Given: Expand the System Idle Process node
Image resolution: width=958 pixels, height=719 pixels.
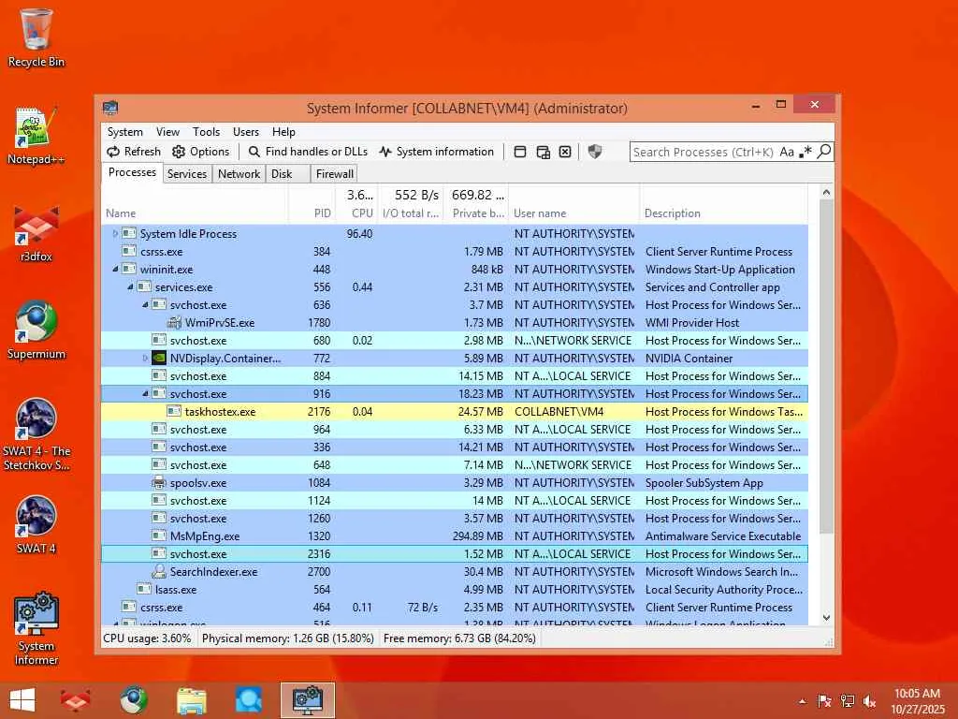Looking at the screenshot, I should [115, 233].
